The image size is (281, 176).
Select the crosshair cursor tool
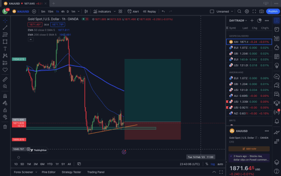pyautogui.click(x=5, y=20)
